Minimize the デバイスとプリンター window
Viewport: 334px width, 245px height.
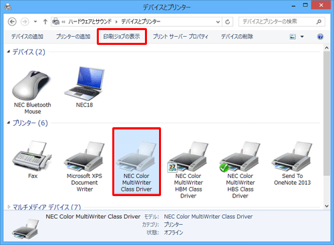coord(294,5)
